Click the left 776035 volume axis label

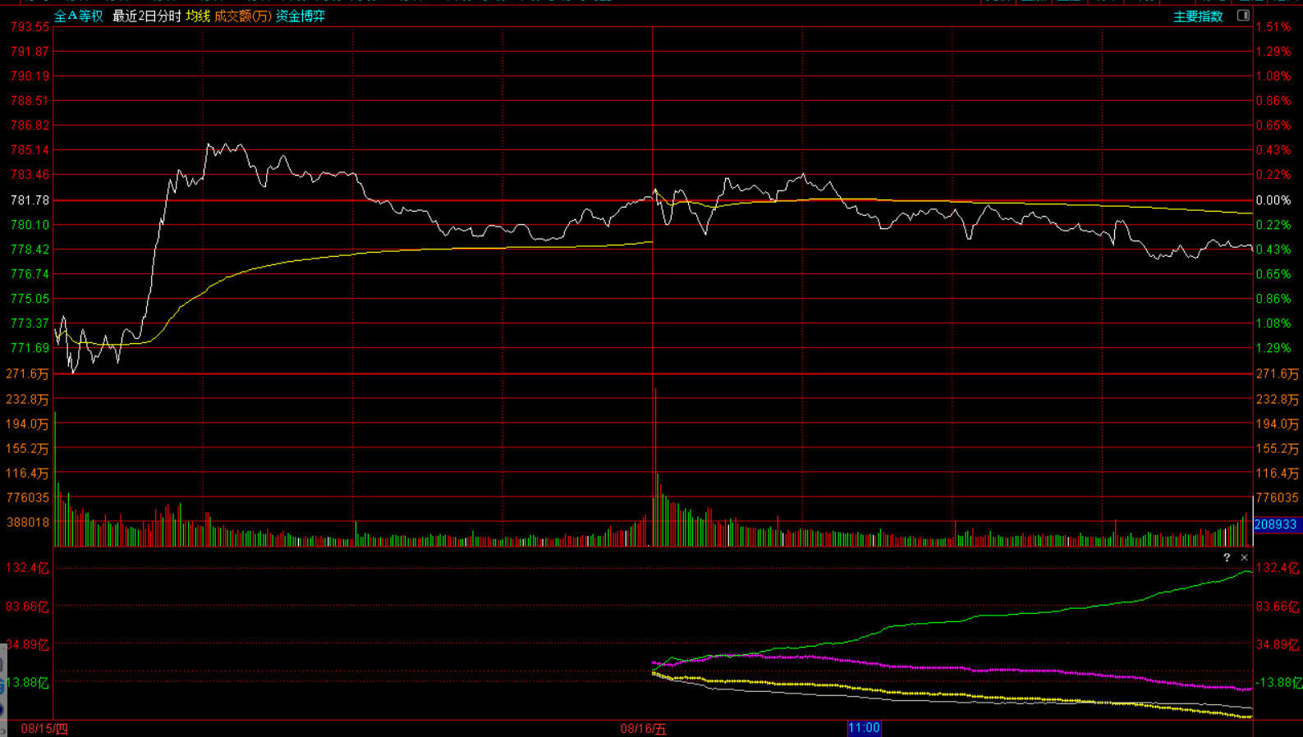click(x=28, y=497)
